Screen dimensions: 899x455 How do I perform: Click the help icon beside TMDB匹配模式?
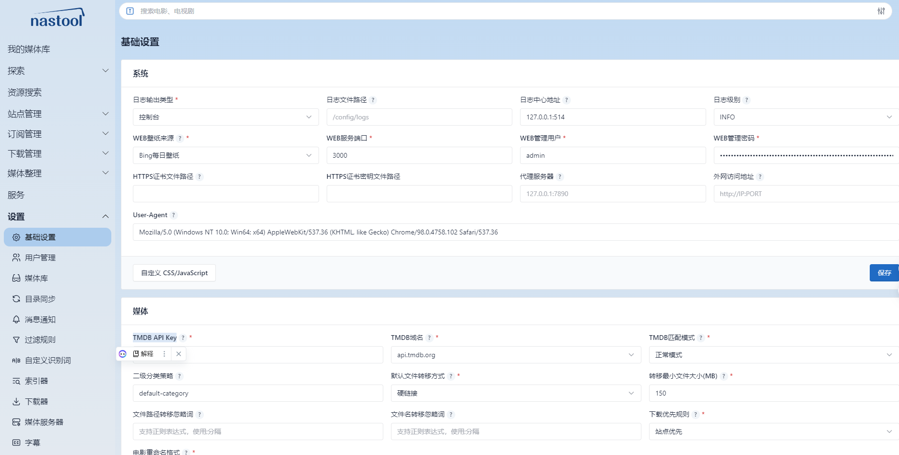[701, 338]
